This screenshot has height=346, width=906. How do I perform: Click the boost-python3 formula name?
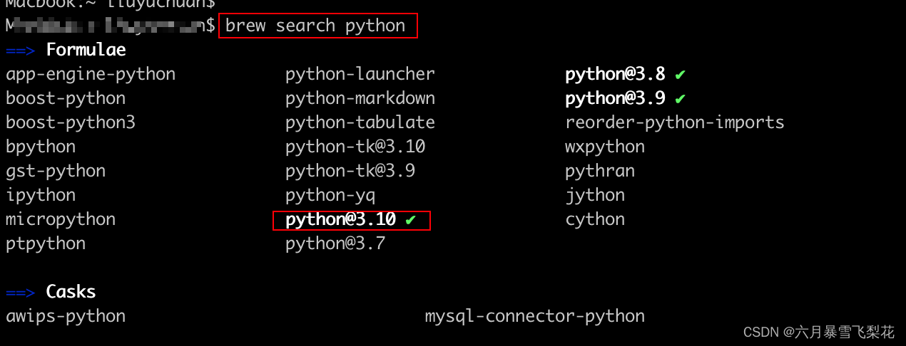click(x=71, y=122)
